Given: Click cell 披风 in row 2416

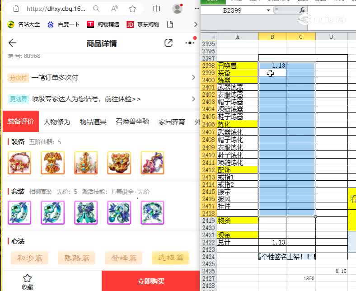Looking at the screenshot, I should [x=238, y=199].
